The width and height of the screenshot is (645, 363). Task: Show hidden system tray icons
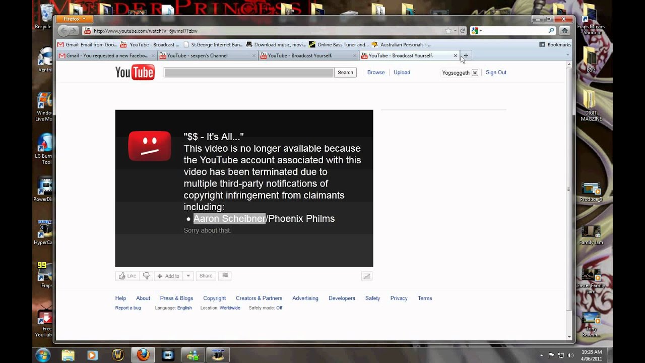point(542,355)
